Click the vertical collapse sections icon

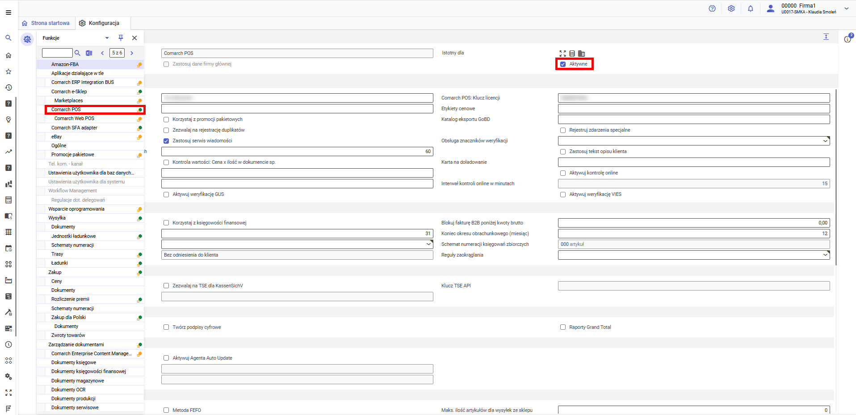coord(826,37)
